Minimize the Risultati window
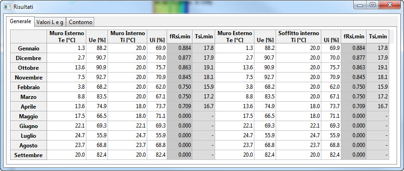 360,5
